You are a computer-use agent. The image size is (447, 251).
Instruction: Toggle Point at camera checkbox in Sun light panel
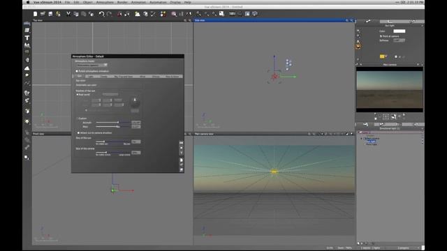click(x=381, y=36)
